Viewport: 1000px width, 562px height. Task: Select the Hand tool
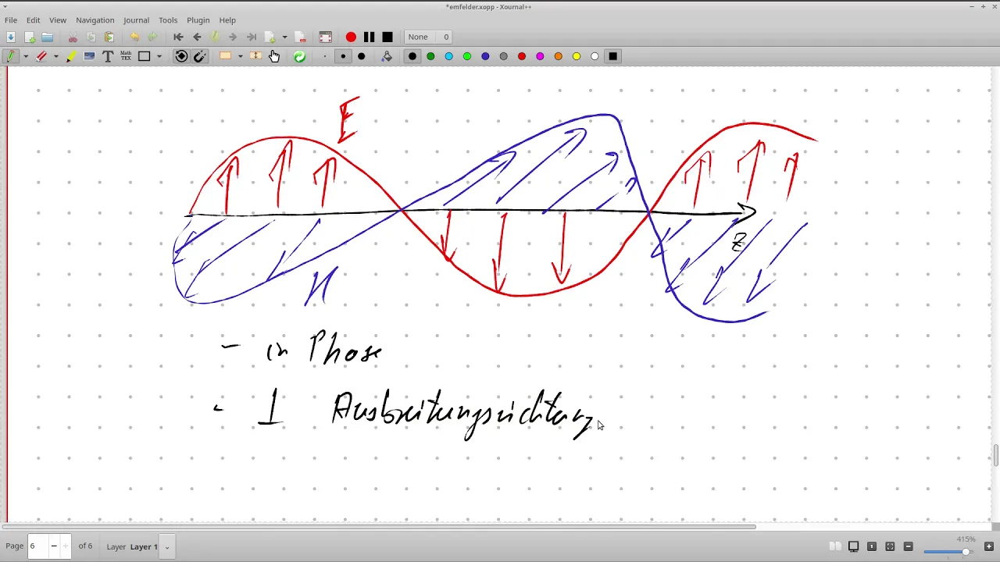(274, 56)
